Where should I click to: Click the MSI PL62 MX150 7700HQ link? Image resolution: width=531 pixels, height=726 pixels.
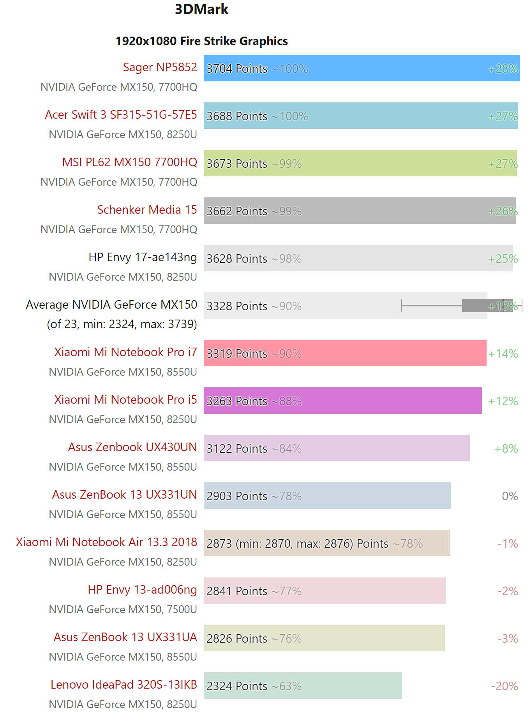pos(129,162)
